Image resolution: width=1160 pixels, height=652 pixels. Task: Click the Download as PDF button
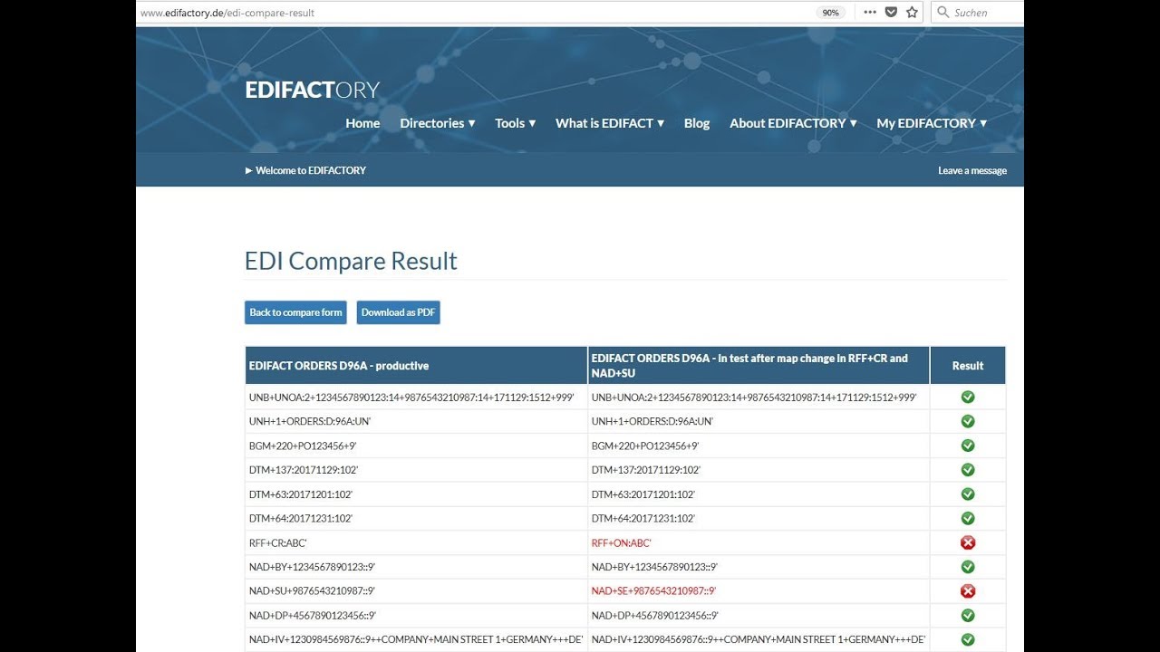(x=399, y=312)
